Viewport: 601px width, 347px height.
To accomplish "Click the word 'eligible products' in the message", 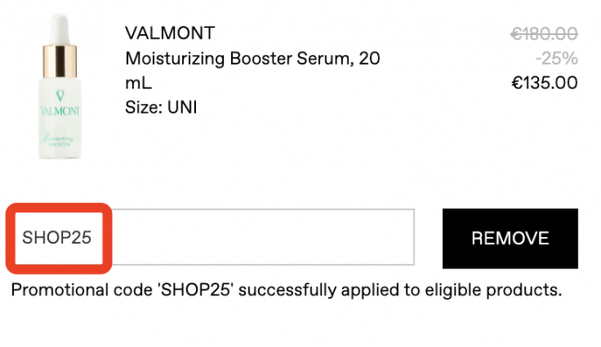I will pos(493,290).
